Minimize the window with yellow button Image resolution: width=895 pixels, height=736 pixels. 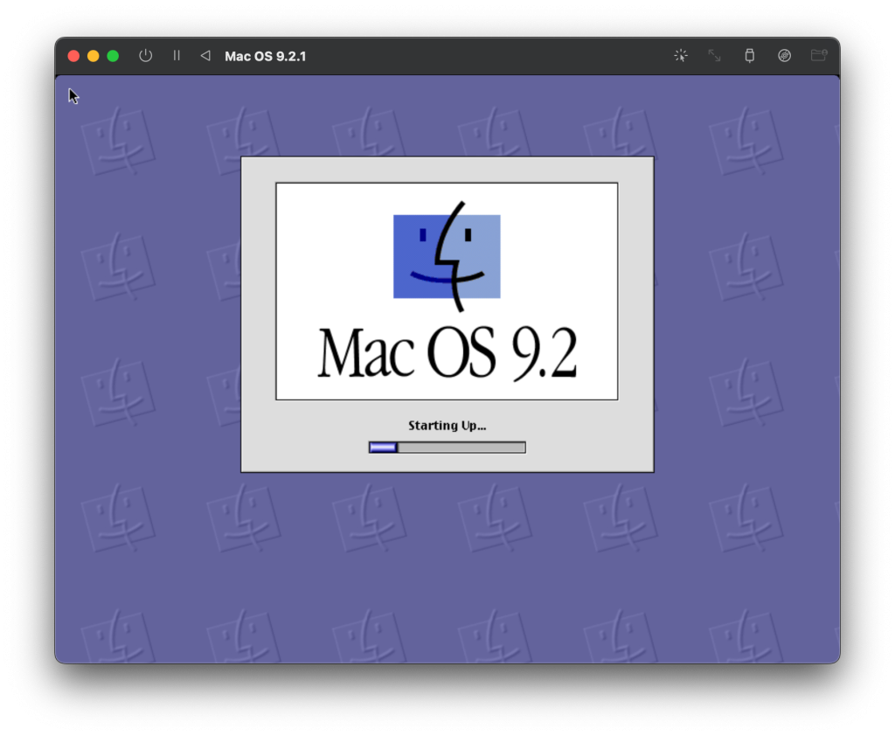click(x=93, y=56)
